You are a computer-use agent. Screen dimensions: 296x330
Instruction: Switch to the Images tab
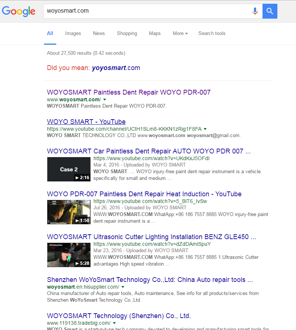pos(73,33)
